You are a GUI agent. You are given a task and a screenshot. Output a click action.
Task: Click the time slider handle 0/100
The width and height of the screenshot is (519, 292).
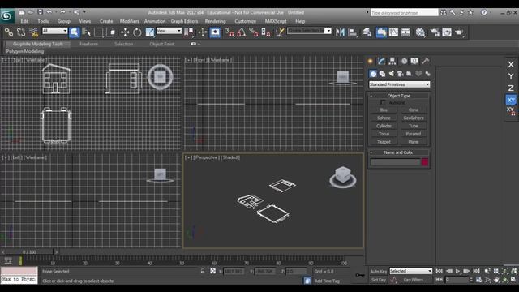pyautogui.click(x=29, y=252)
